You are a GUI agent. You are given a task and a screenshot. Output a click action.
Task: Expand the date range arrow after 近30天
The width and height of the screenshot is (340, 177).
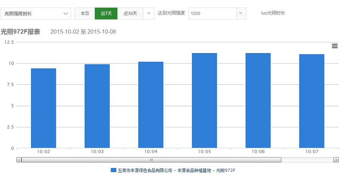[149, 14]
